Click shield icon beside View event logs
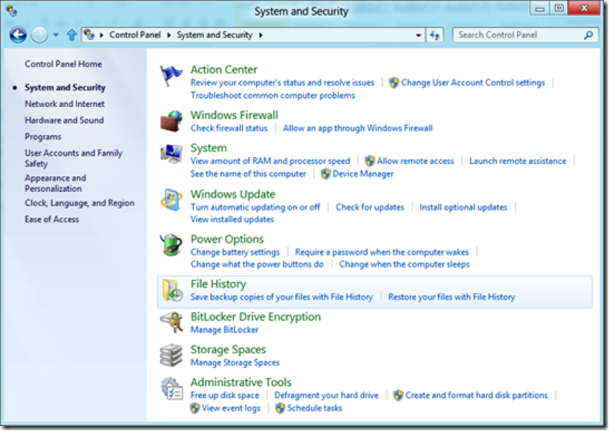The height and width of the screenshot is (431, 609). 195,408
